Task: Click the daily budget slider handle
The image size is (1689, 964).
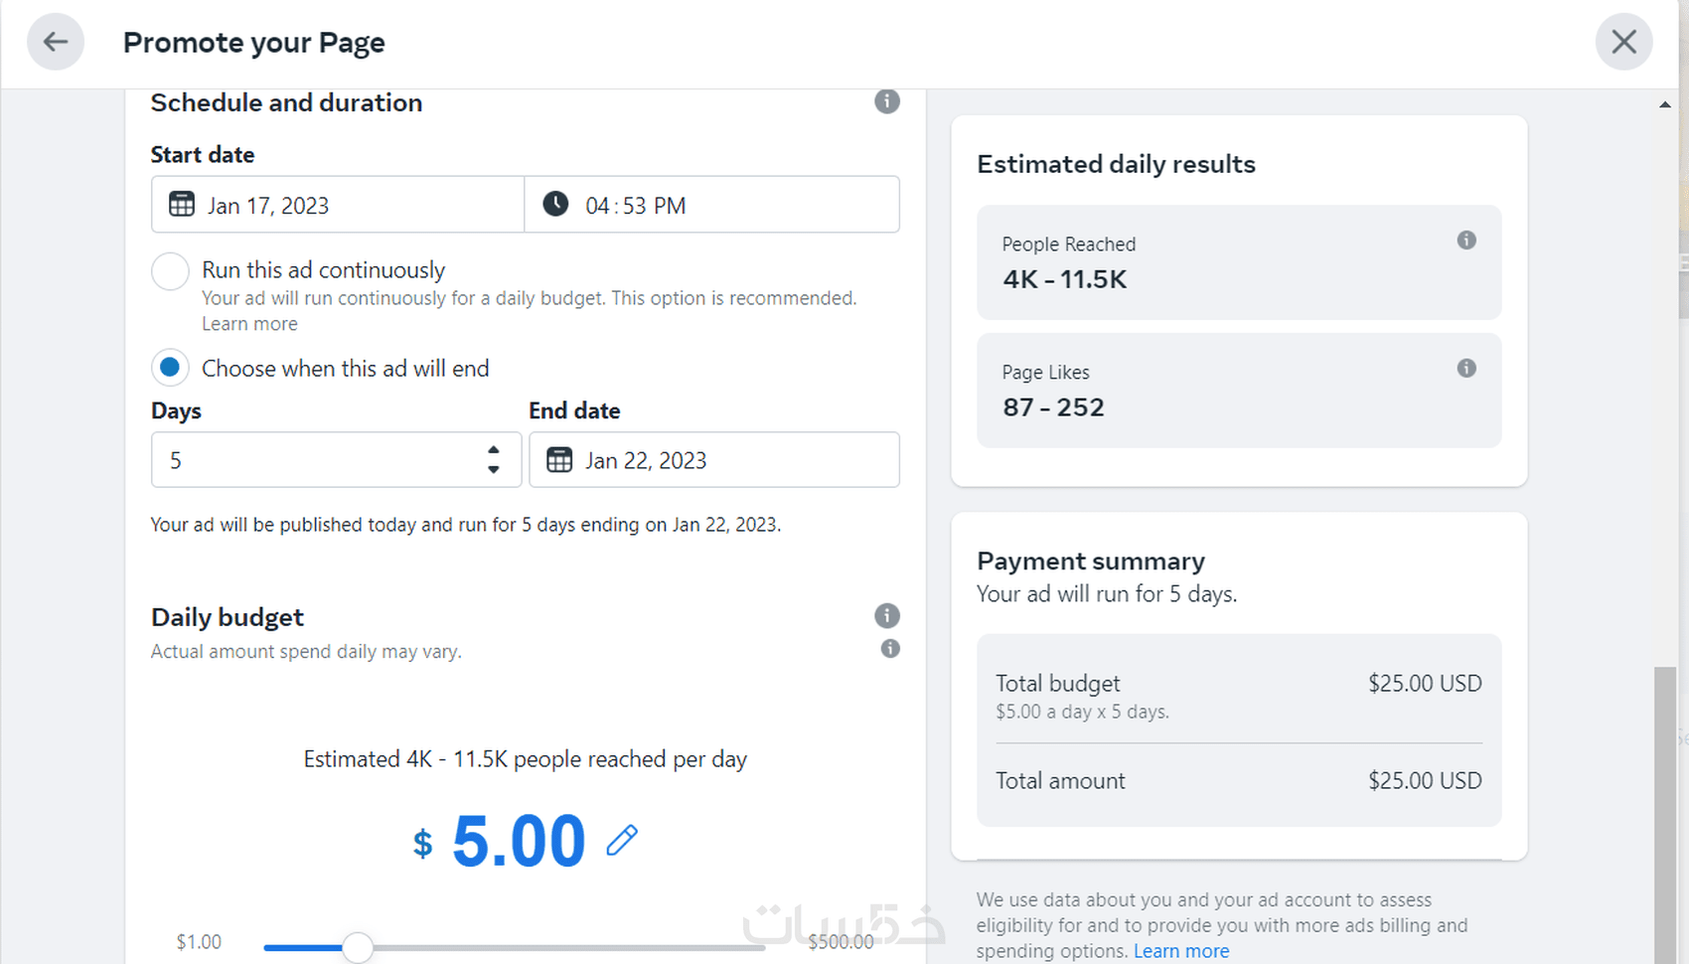Action: tap(358, 947)
